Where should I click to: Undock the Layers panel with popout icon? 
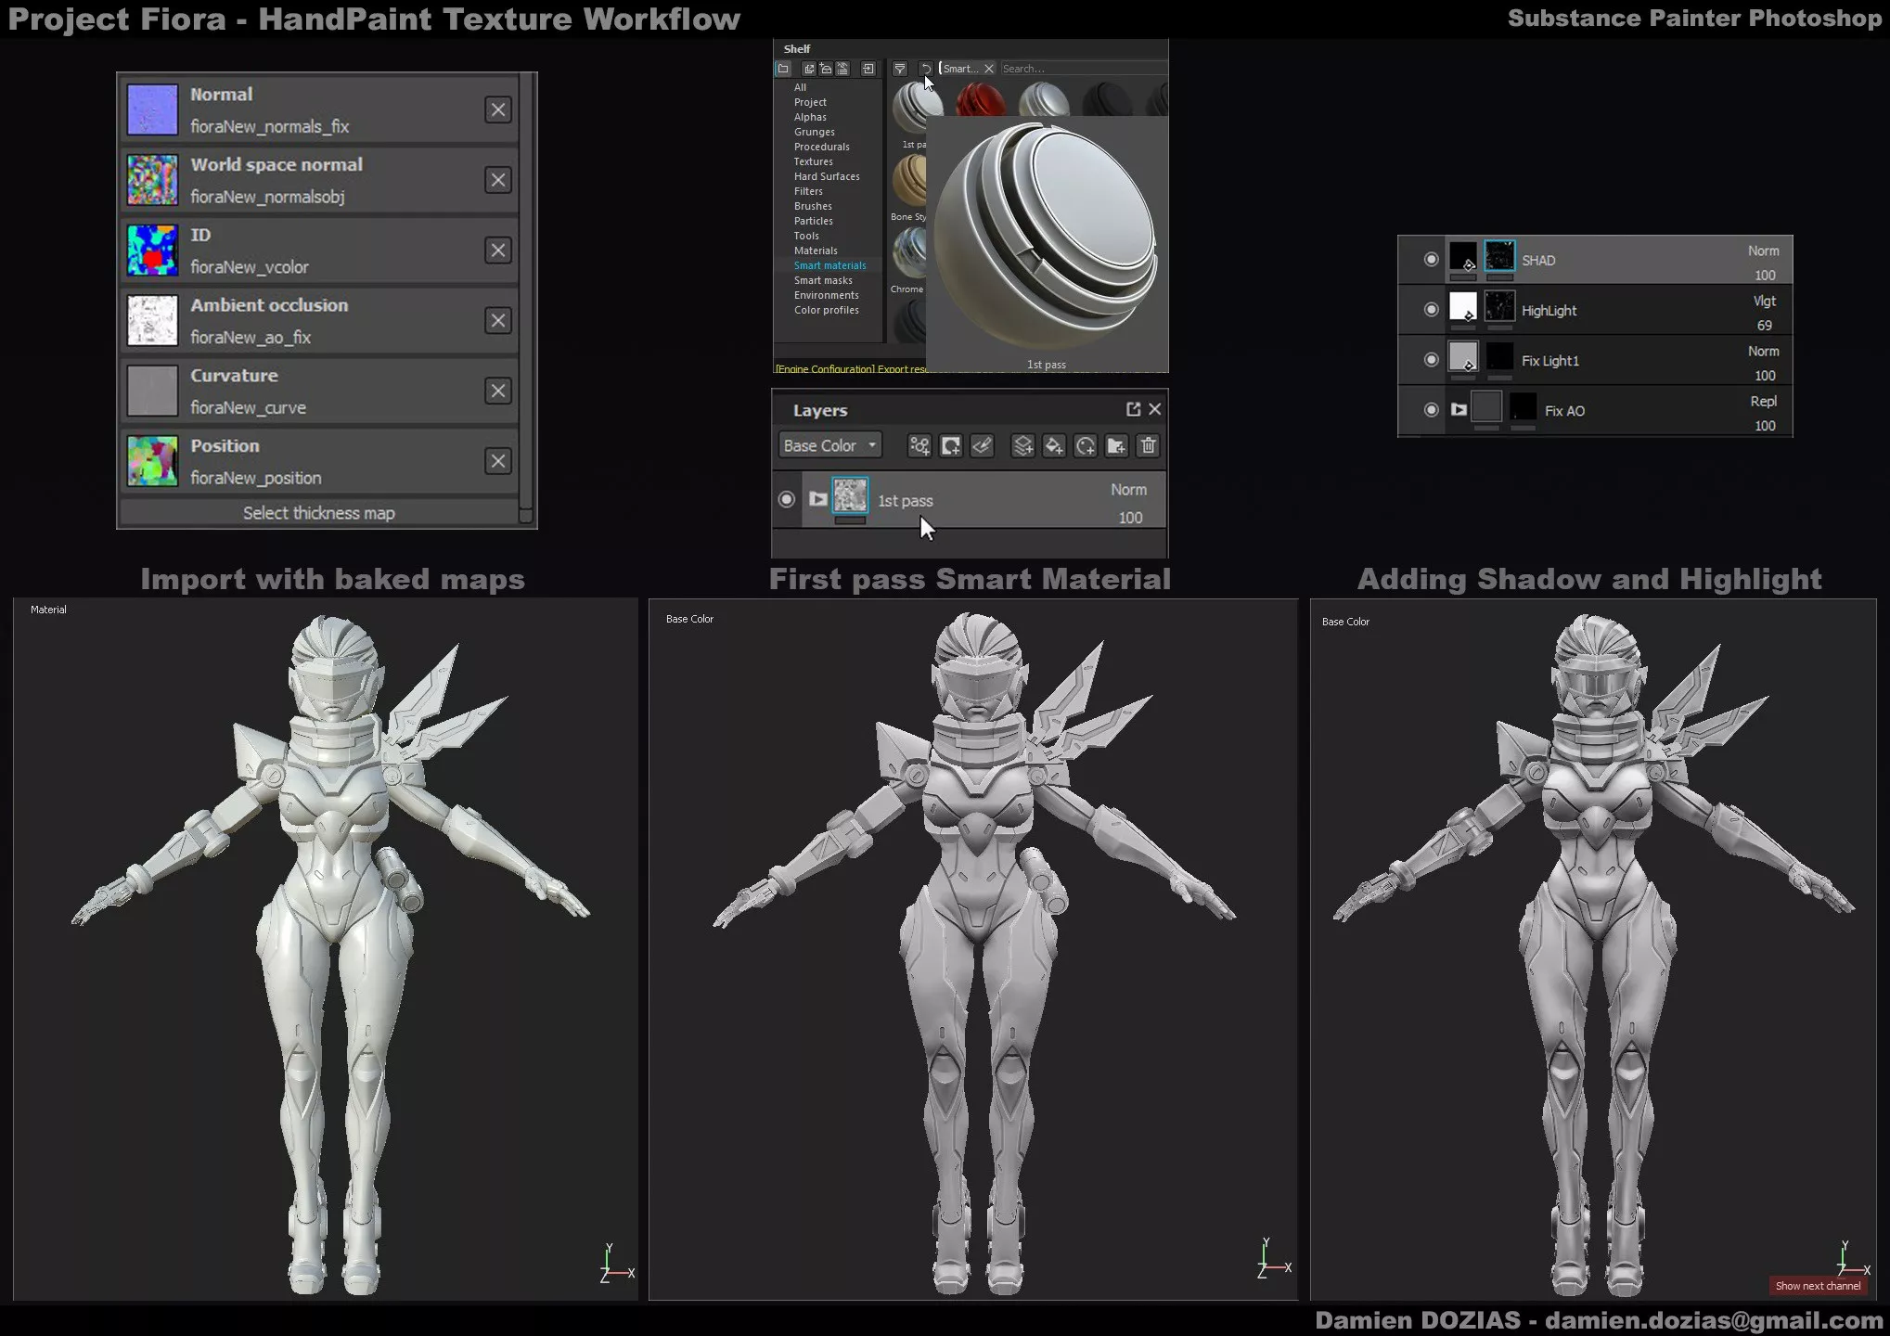(x=1133, y=409)
